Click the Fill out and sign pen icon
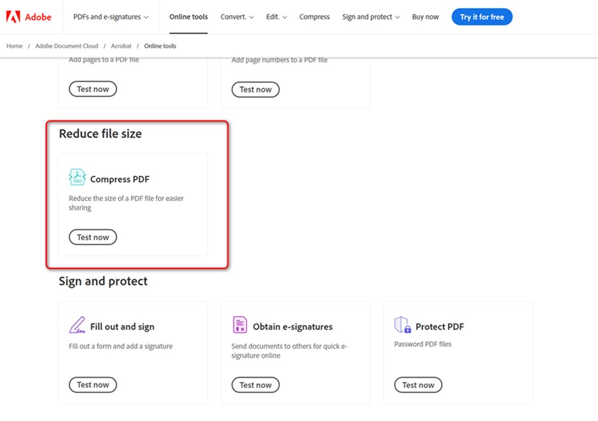Screen dimensions: 598x421 coord(77,325)
